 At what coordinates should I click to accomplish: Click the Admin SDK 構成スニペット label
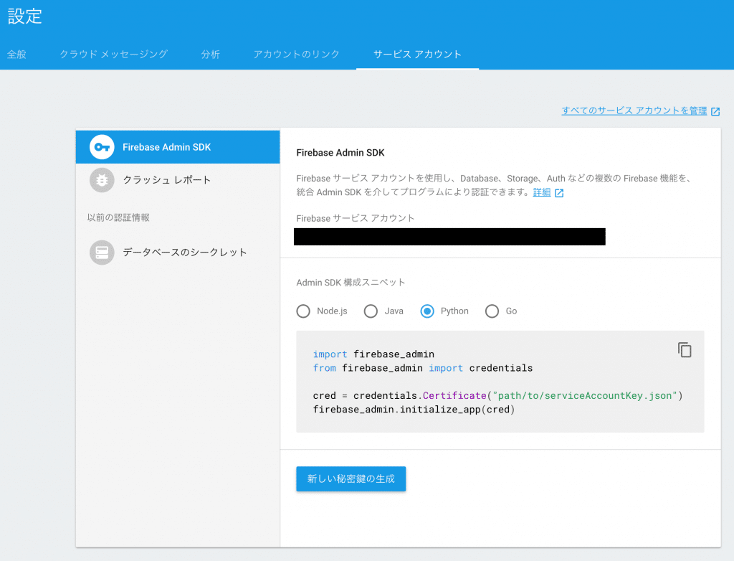(x=351, y=283)
